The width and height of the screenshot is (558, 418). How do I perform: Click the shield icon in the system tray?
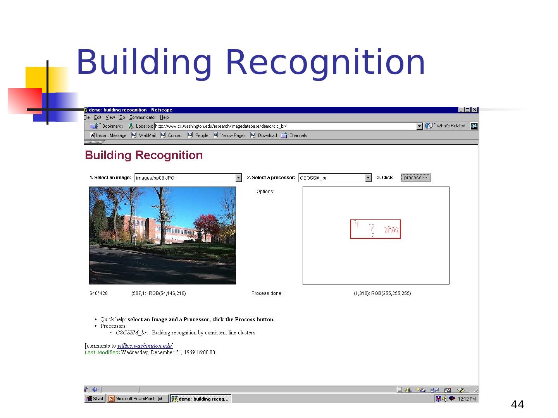coord(438,399)
